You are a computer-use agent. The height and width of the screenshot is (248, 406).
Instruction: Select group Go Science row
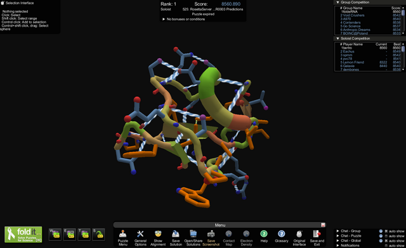pos(370,26)
